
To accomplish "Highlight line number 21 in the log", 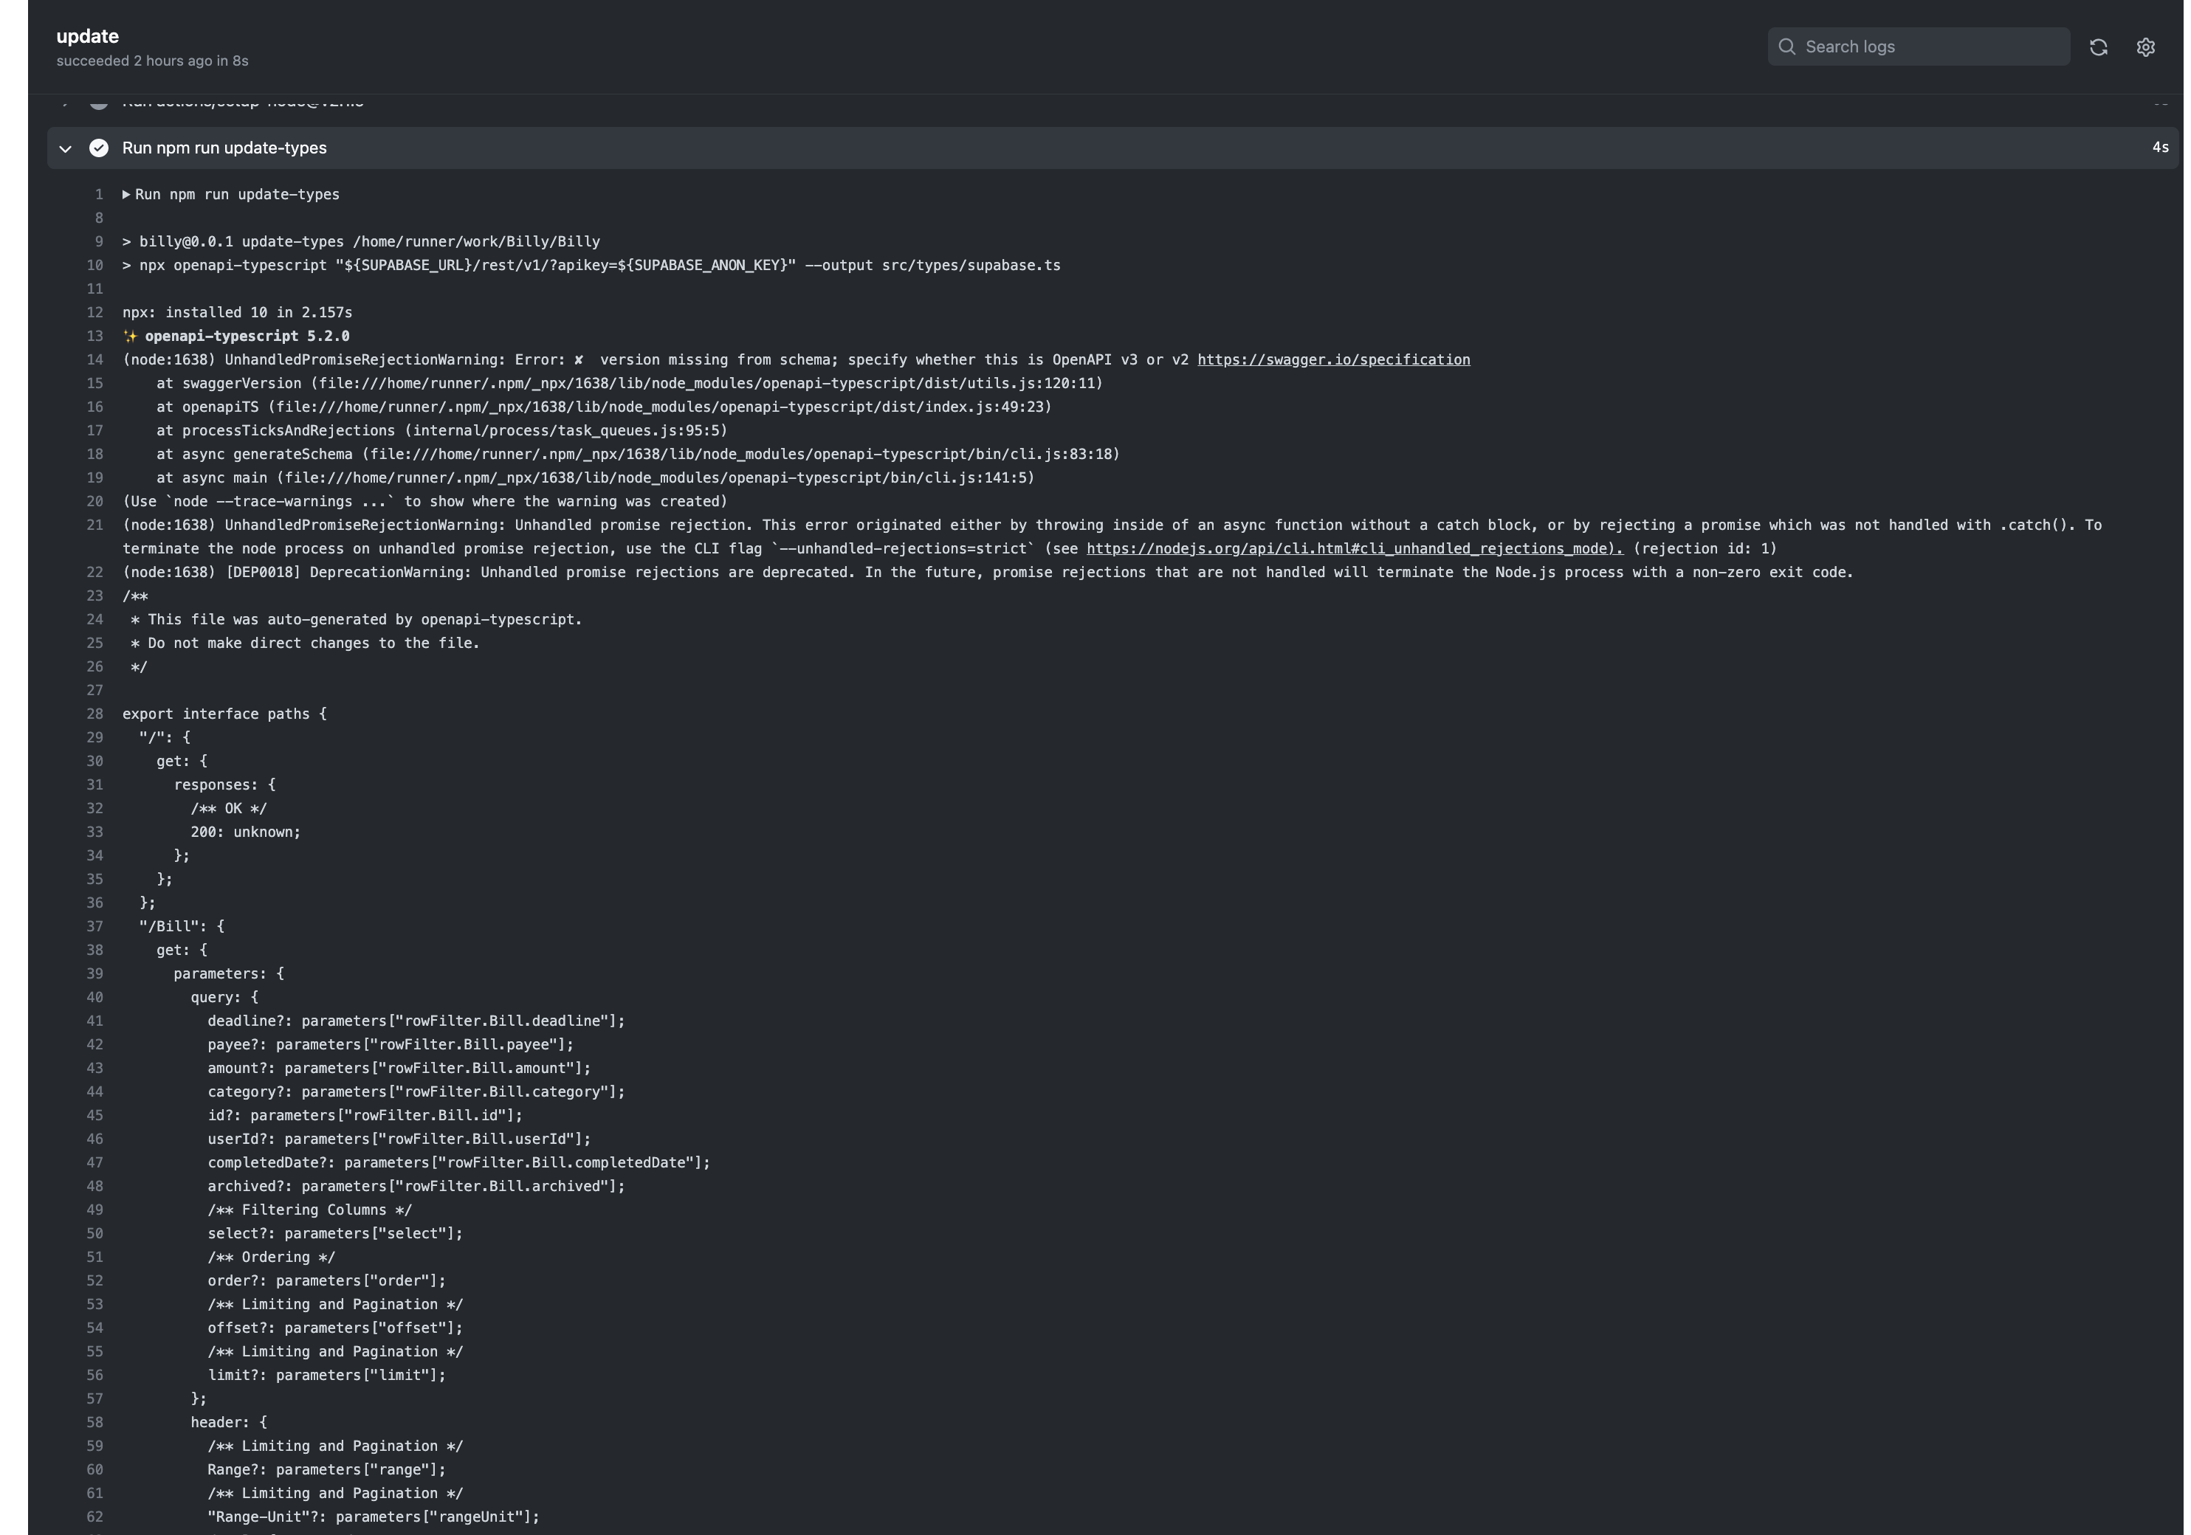I will tap(94, 524).
